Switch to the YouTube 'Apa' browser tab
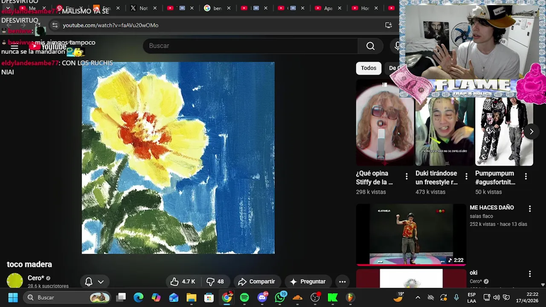Viewport: 546px width, 307px height. 328,8
